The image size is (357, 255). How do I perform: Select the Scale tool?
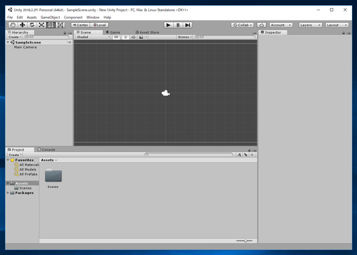(x=42, y=25)
